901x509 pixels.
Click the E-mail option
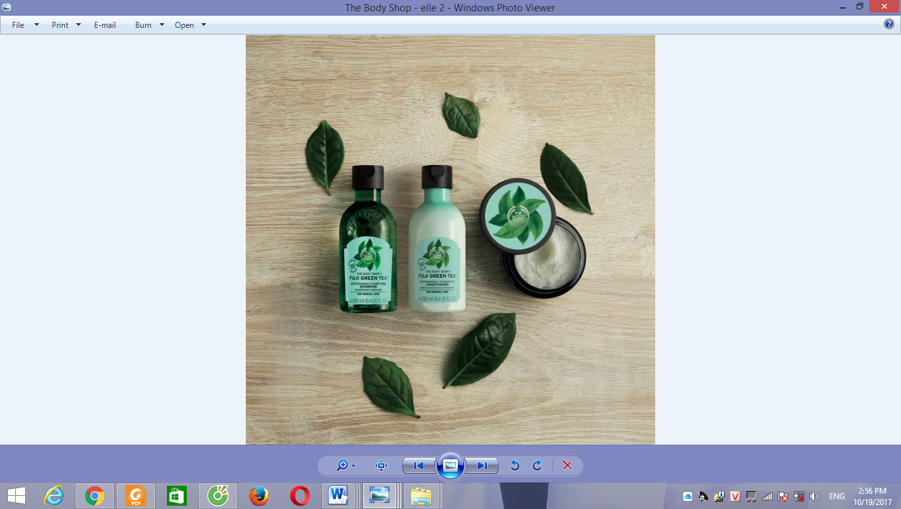click(x=105, y=25)
